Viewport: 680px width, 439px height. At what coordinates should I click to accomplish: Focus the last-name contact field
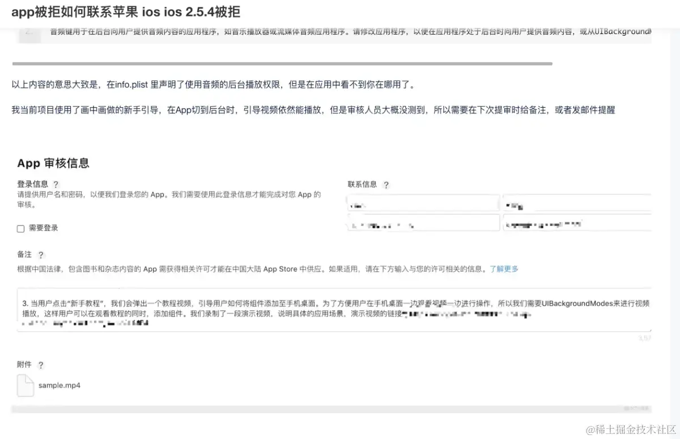(577, 203)
